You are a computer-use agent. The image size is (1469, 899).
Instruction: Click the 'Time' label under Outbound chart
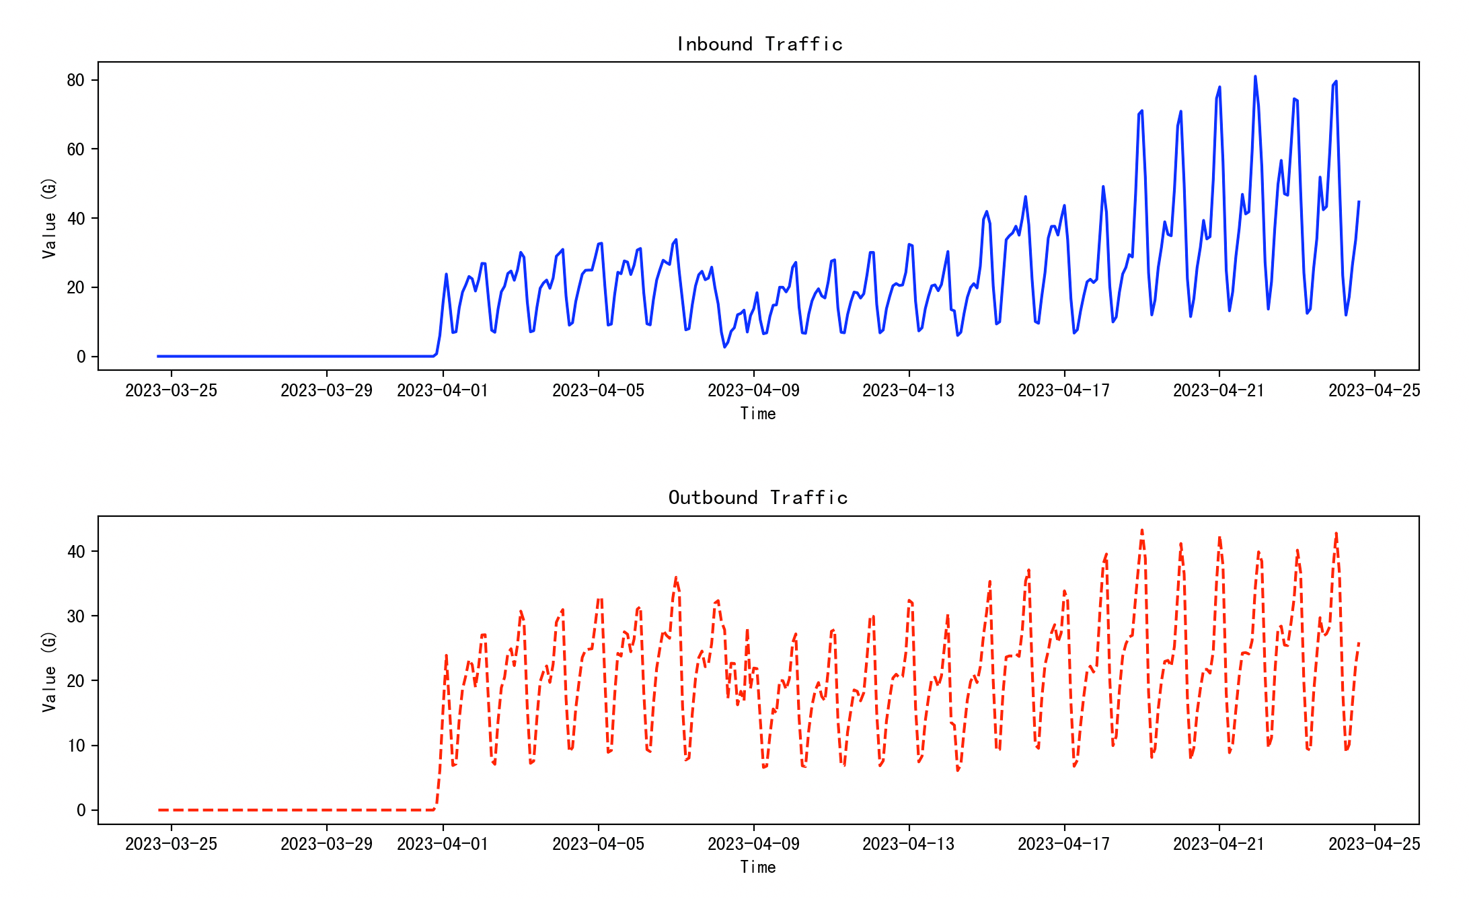pos(758,867)
